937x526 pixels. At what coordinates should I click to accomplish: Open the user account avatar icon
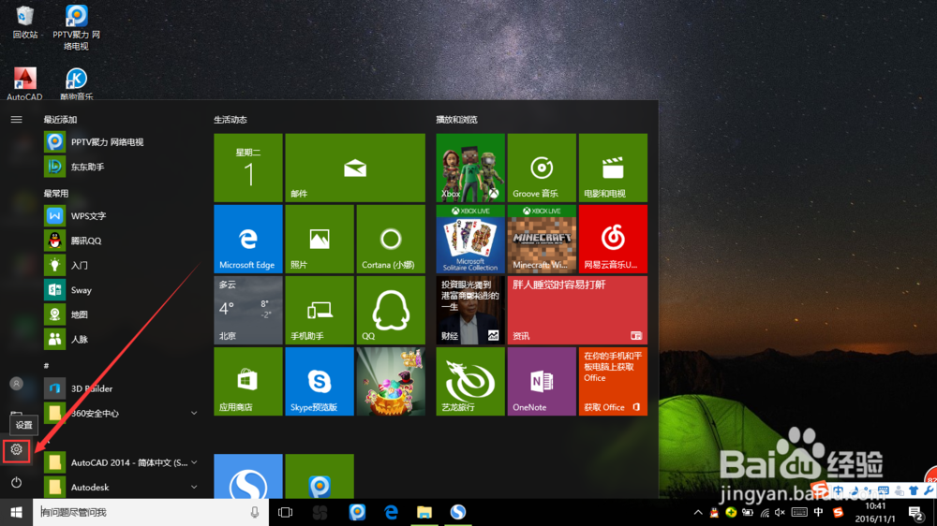(16, 384)
